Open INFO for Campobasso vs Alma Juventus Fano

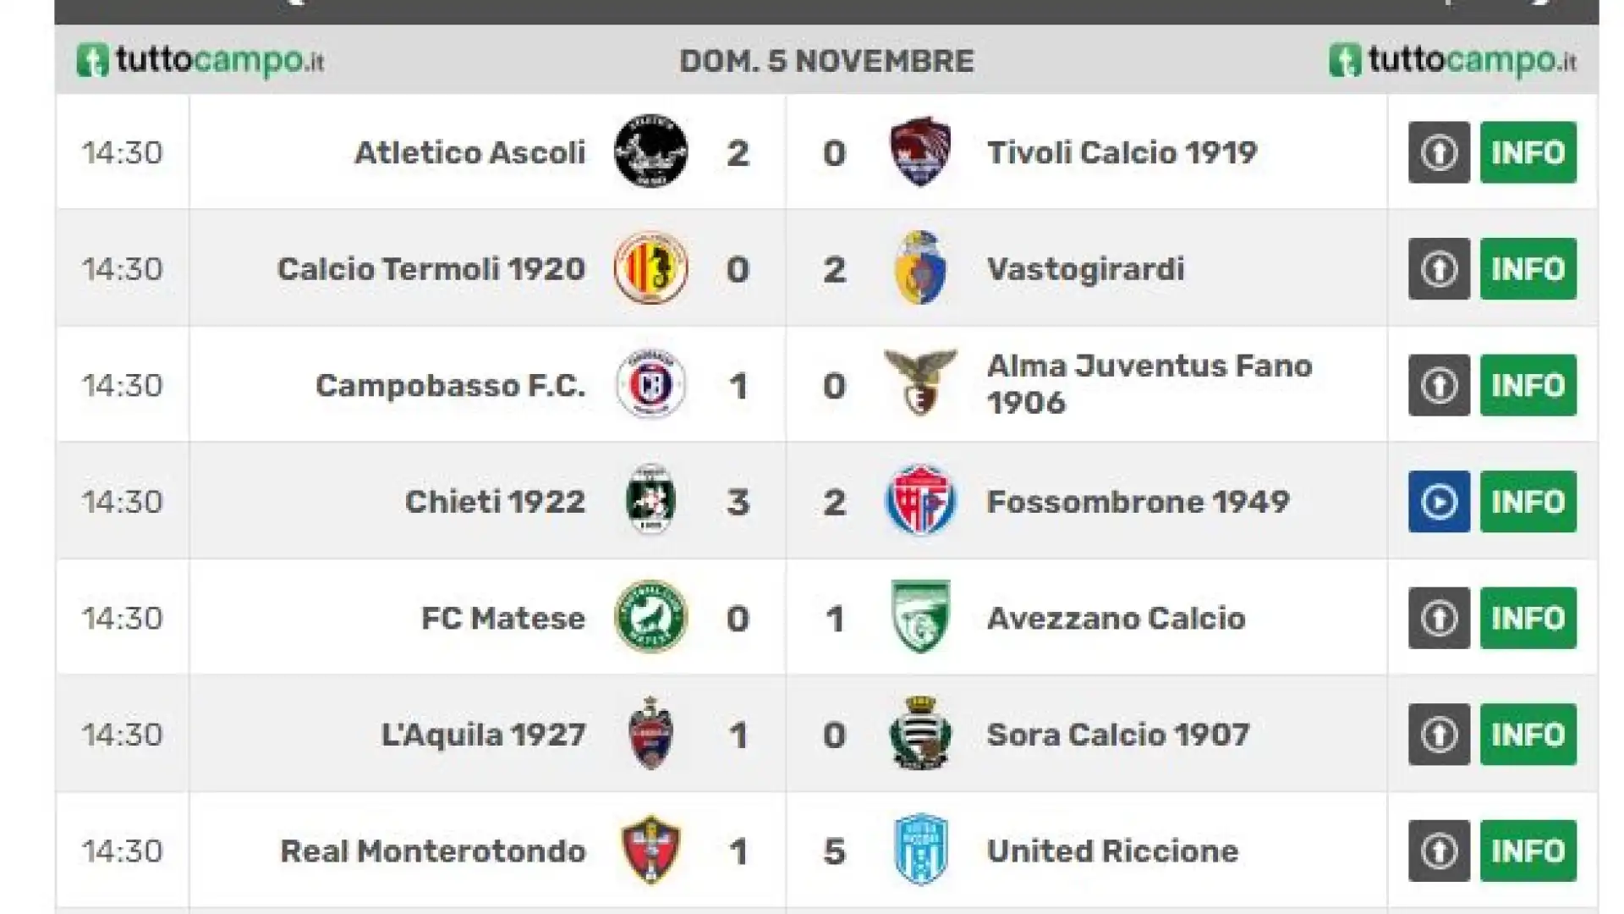(1528, 385)
